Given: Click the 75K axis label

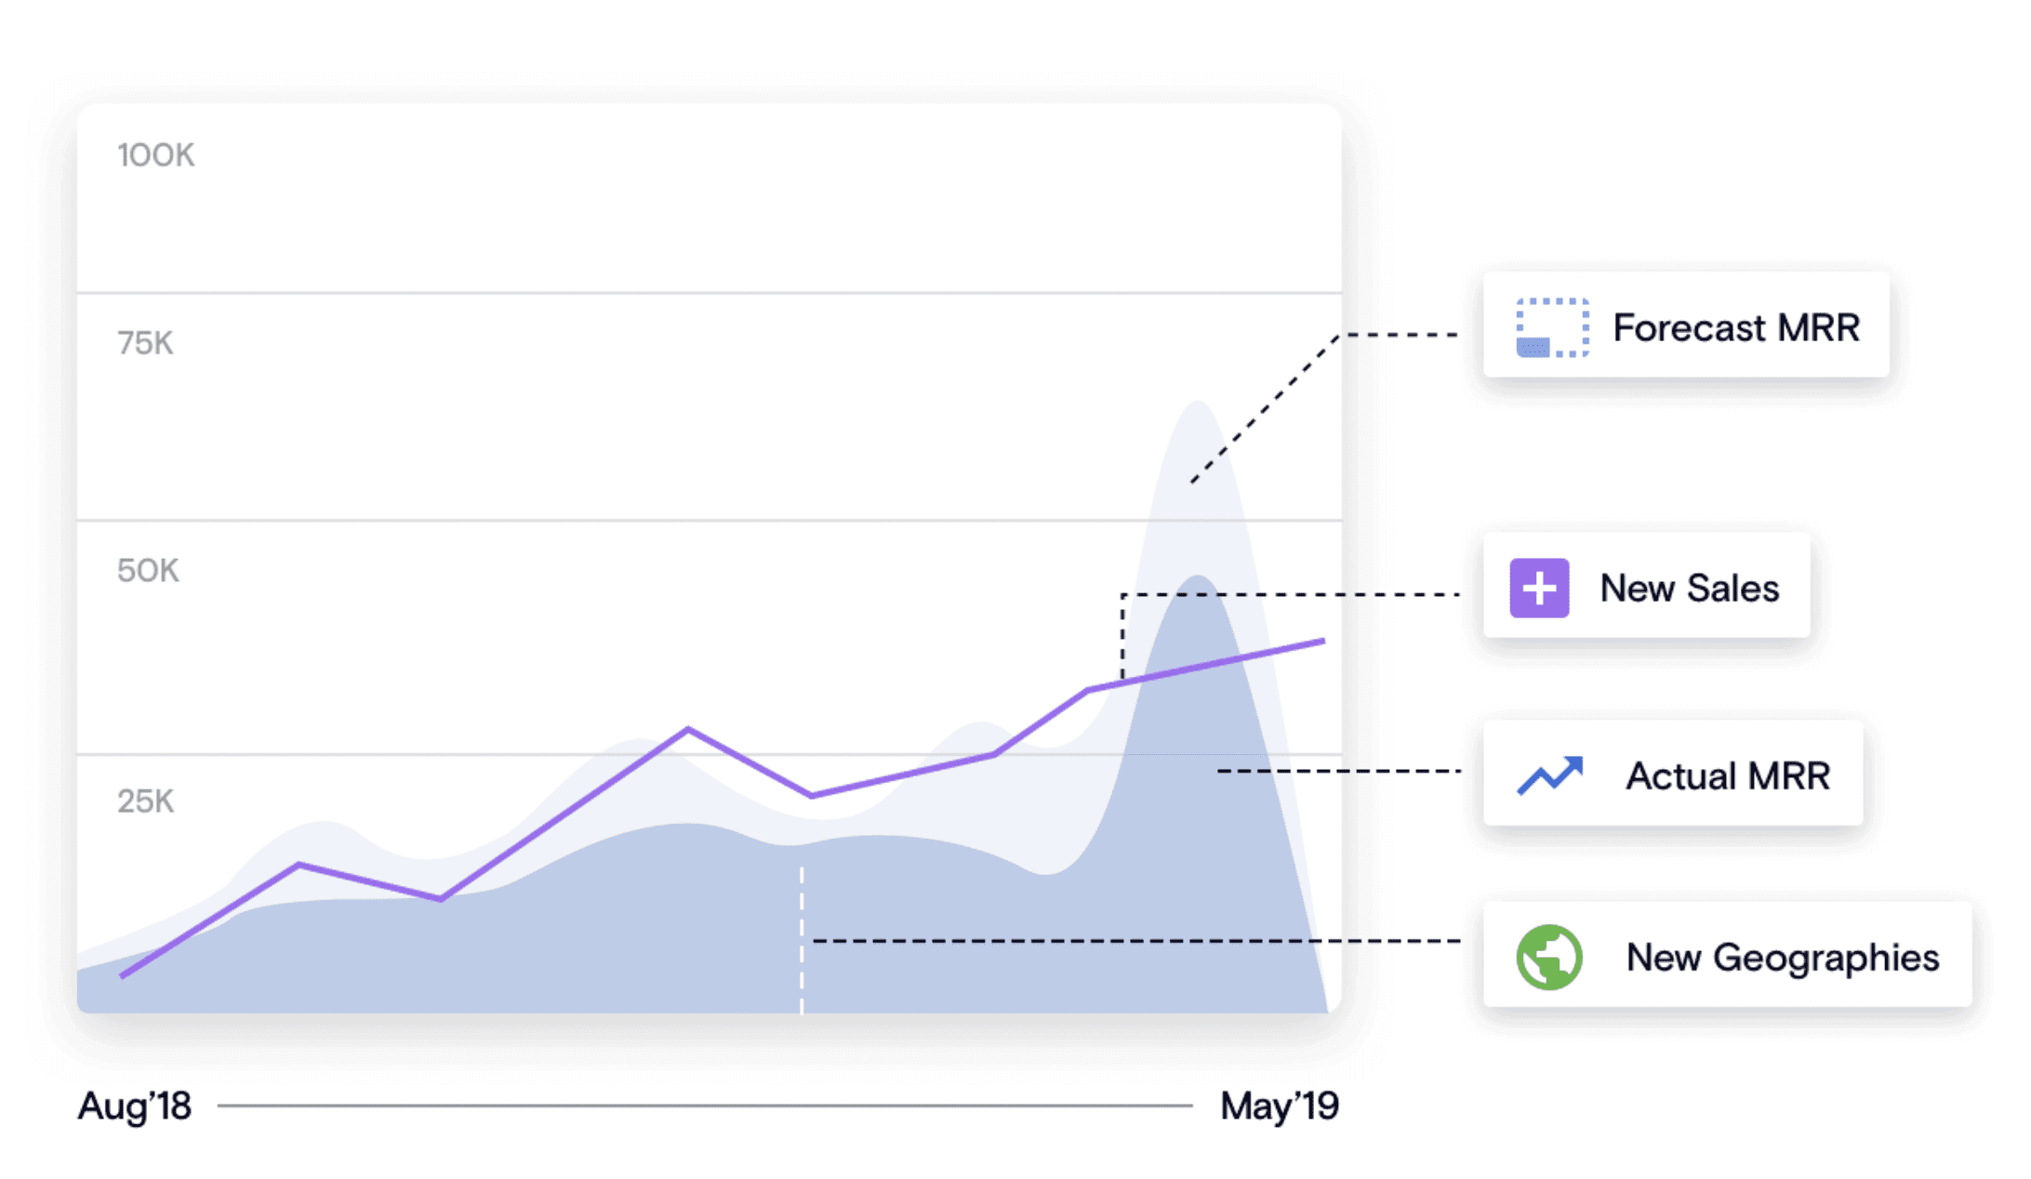Looking at the screenshot, I should 145,343.
